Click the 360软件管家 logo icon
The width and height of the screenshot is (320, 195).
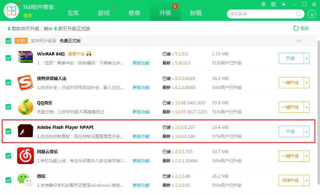coord(11,10)
